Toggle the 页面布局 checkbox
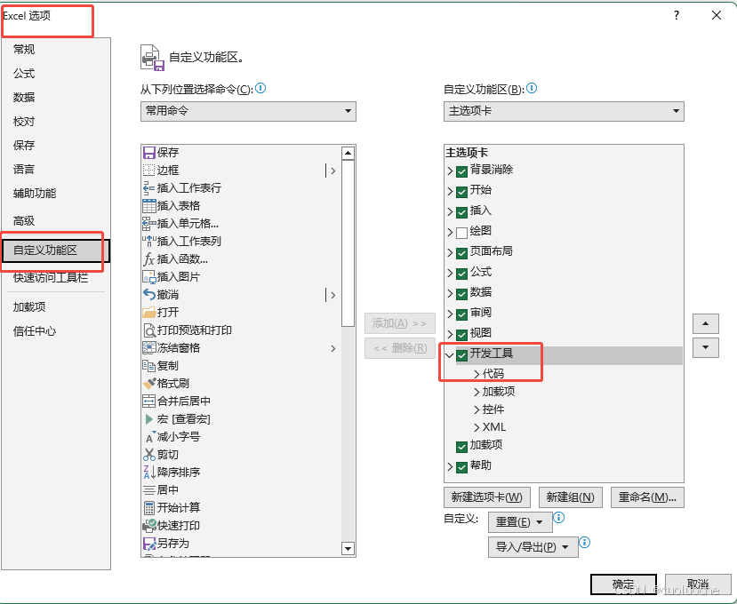This screenshot has height=604, width=737. tap(461, 252)
